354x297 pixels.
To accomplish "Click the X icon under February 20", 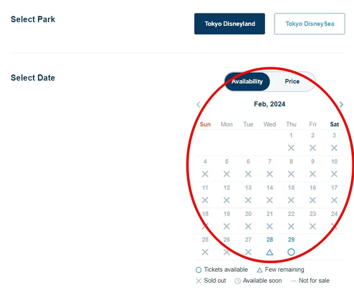I will click(248, 226).
